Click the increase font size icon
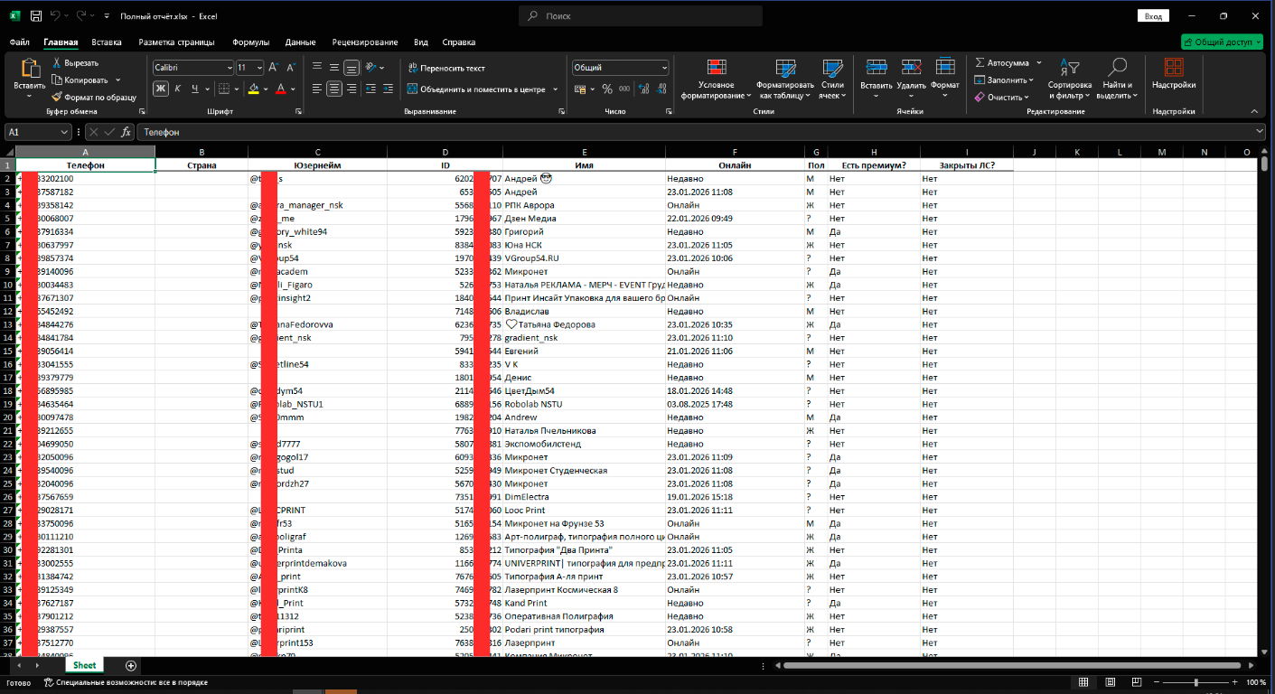 [275, 68]
